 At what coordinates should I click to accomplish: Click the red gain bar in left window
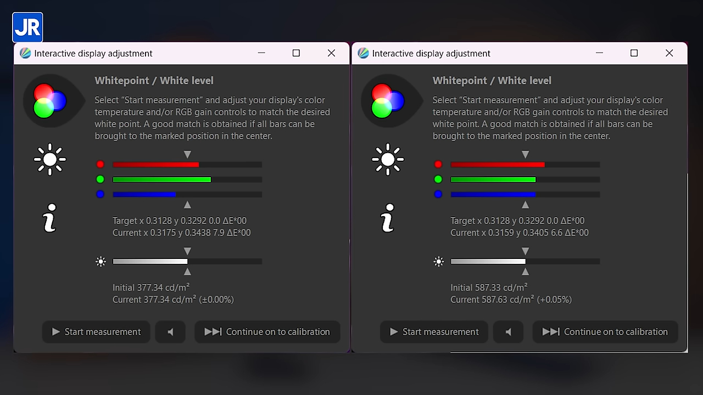[x=187, y=165]
